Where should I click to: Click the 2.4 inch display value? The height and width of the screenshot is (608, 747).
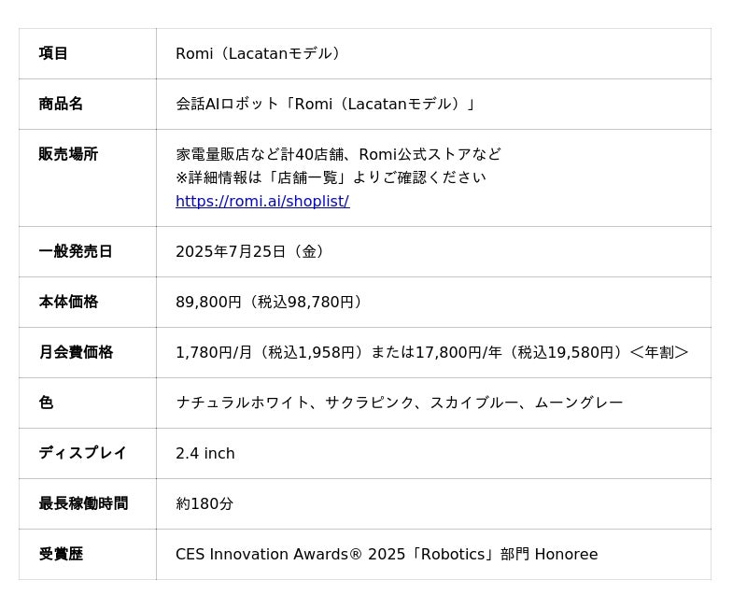tap(205, 454)
